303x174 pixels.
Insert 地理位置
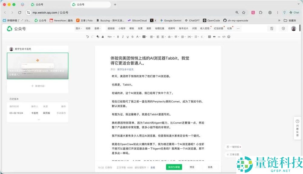tap(160, 28)
